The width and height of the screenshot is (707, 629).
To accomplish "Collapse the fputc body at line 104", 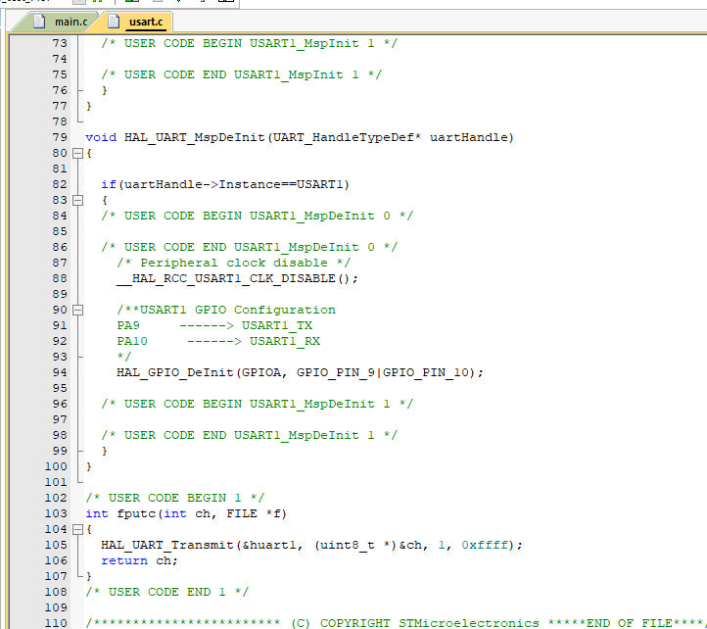I will click(78, 529).
